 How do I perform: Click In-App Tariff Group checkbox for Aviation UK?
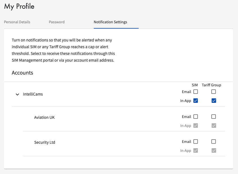pos(214,126)
